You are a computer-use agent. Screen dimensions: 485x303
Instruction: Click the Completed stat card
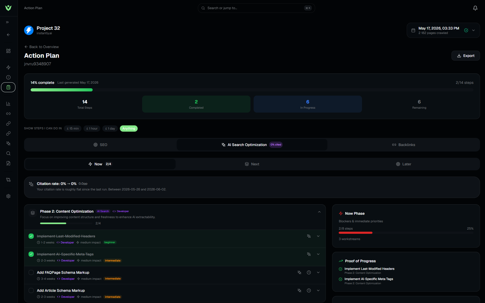coord(196,104)
